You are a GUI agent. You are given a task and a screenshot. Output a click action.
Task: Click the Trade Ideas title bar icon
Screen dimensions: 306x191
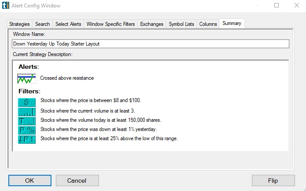coord(5,6)
